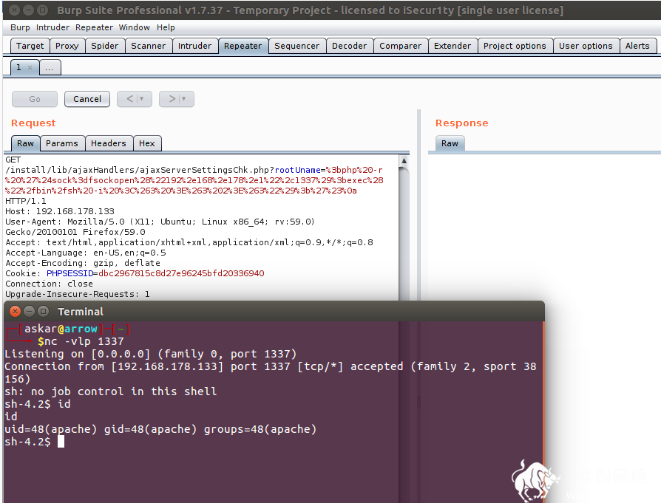The image size is (661, 503).
Task: Switch to the Sequencer tab
Action: (x=296, y=46)
